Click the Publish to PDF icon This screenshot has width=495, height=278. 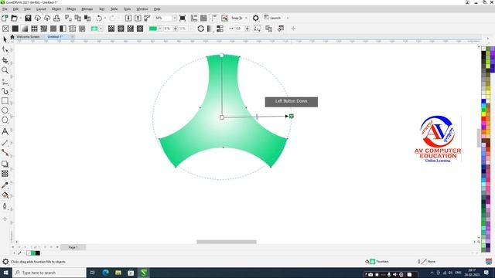pyautogui.click(x=147, y=18)
